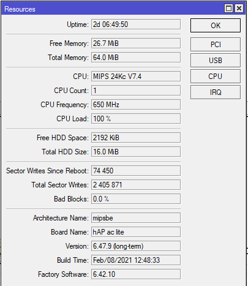Viewport: 248px width, 286px height.
Task: Select the Version field 6.47.9
Action: [136, 246]
